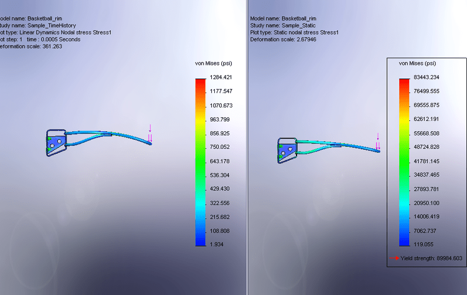Click the divider between the two viewports
The image size is (467, 295).
[248, 147]
